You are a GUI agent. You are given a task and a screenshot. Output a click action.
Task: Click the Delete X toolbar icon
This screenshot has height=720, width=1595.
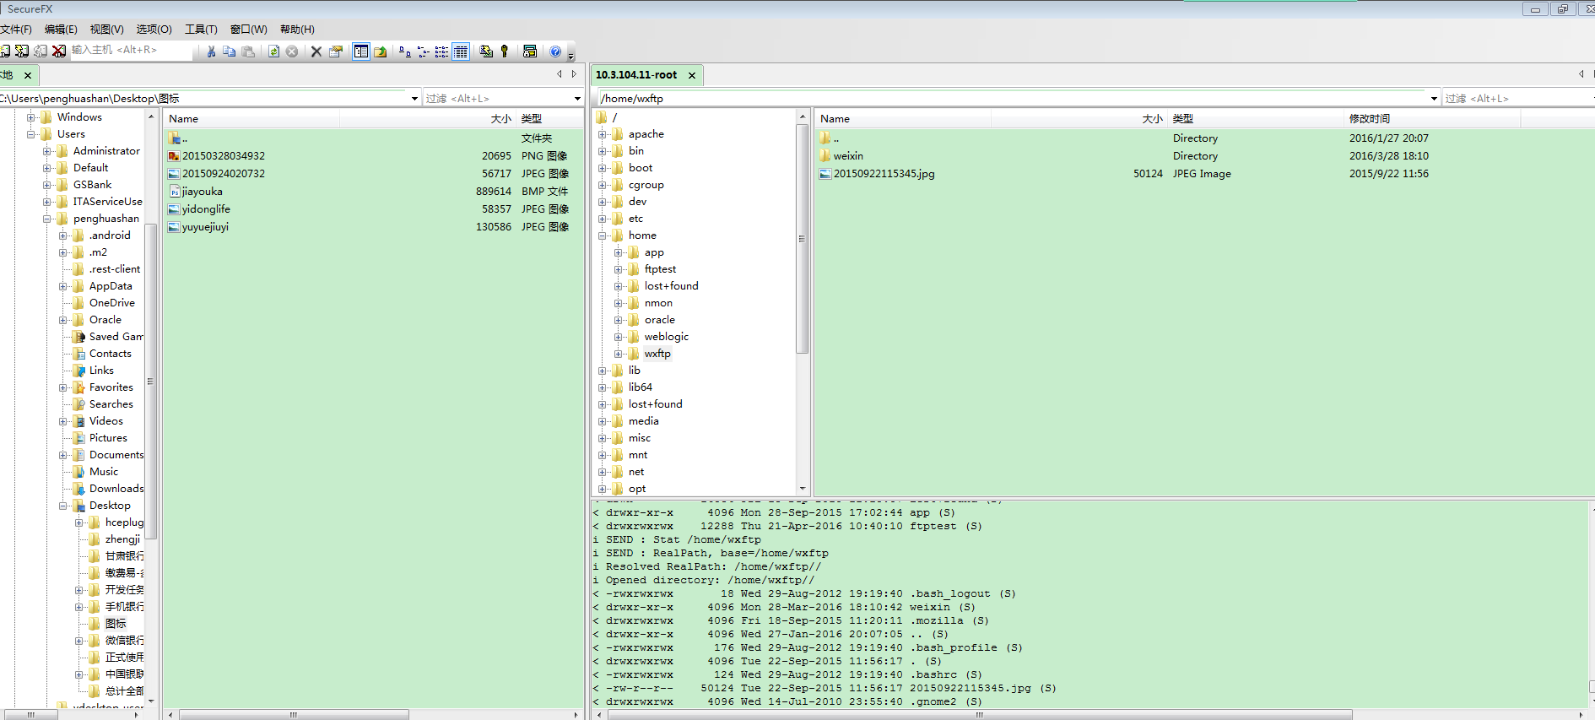[x=316, y=51]
